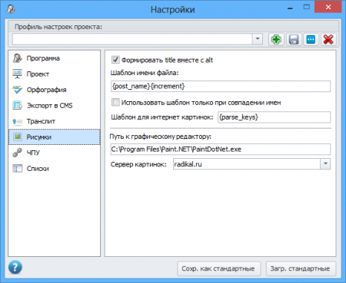The width and height of the screenshot is (346, 283).
Task: Delete profile with the red X icon
Action: point(328,40)
